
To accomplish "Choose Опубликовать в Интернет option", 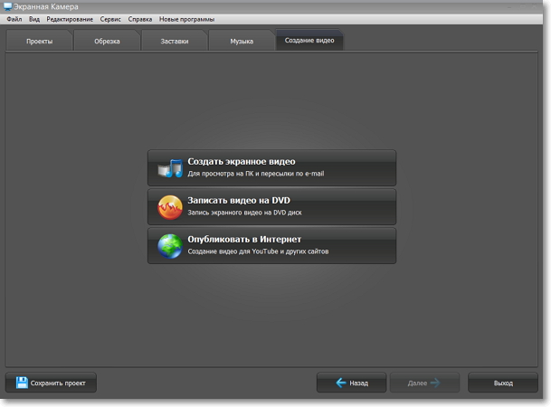I will [x=271, y=246].
